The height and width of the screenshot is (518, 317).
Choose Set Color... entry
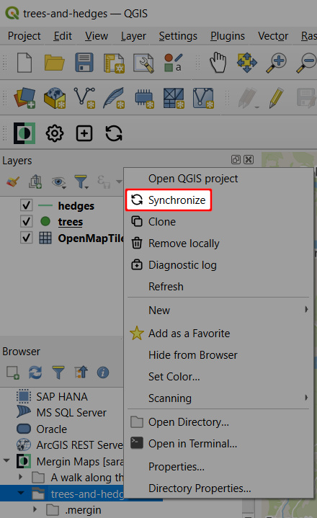[x=218, y=376]
